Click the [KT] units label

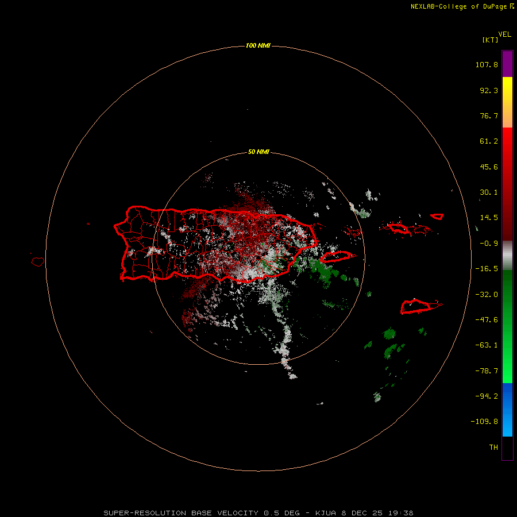coord(490,40)
